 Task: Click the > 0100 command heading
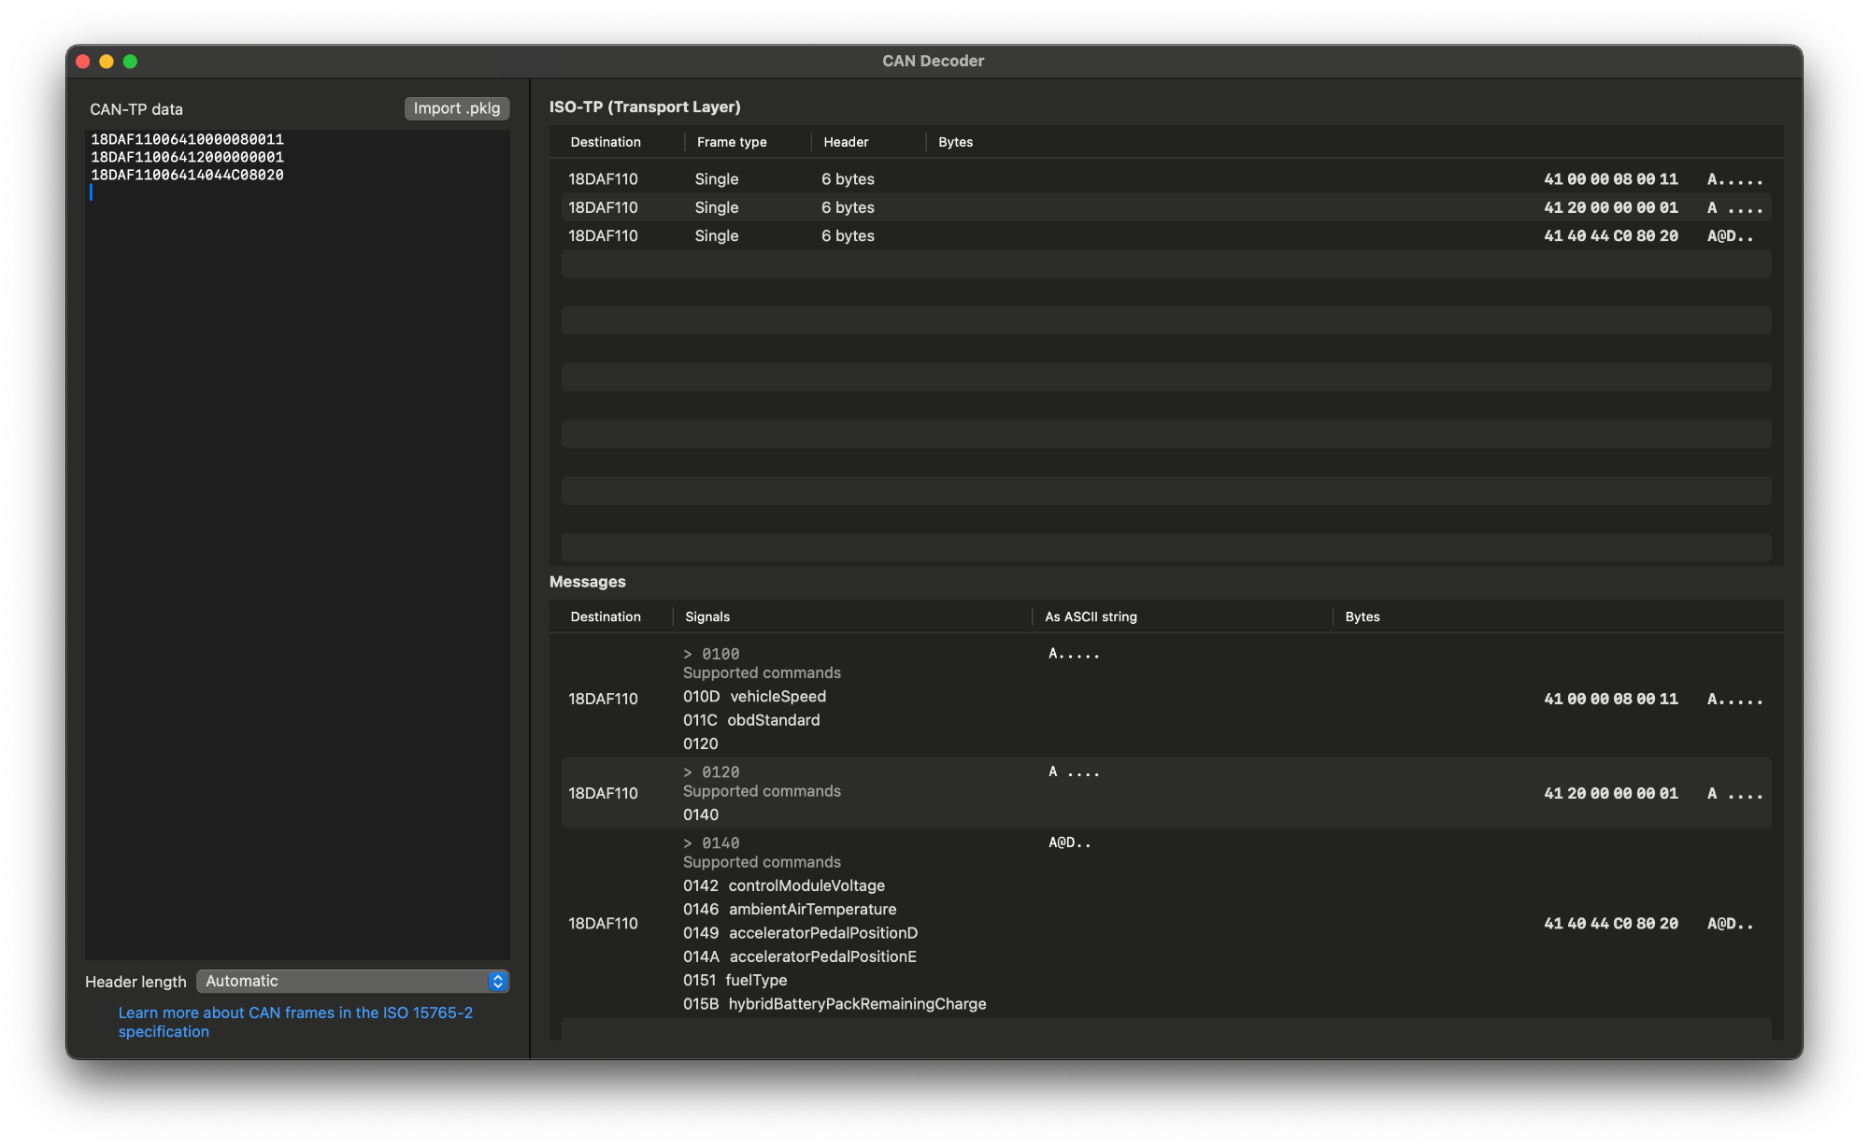point(711,654)
